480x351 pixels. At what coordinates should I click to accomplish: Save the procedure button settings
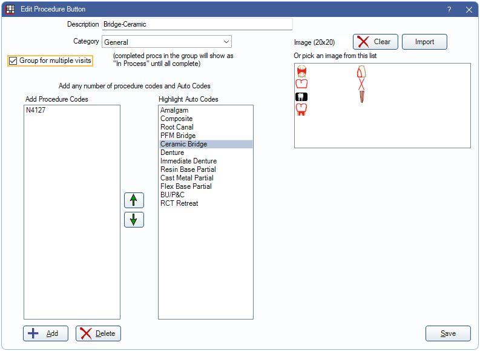pyautogui.click(x=448, y=333)
